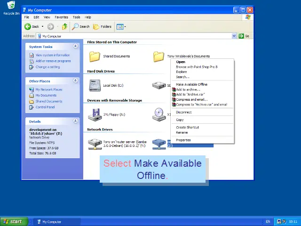Image resolution: width=301 pixels, height=226 pixels.
Task: Select the Tony on router server network drive
Action: pyautogui.click(x=95, y=143)
